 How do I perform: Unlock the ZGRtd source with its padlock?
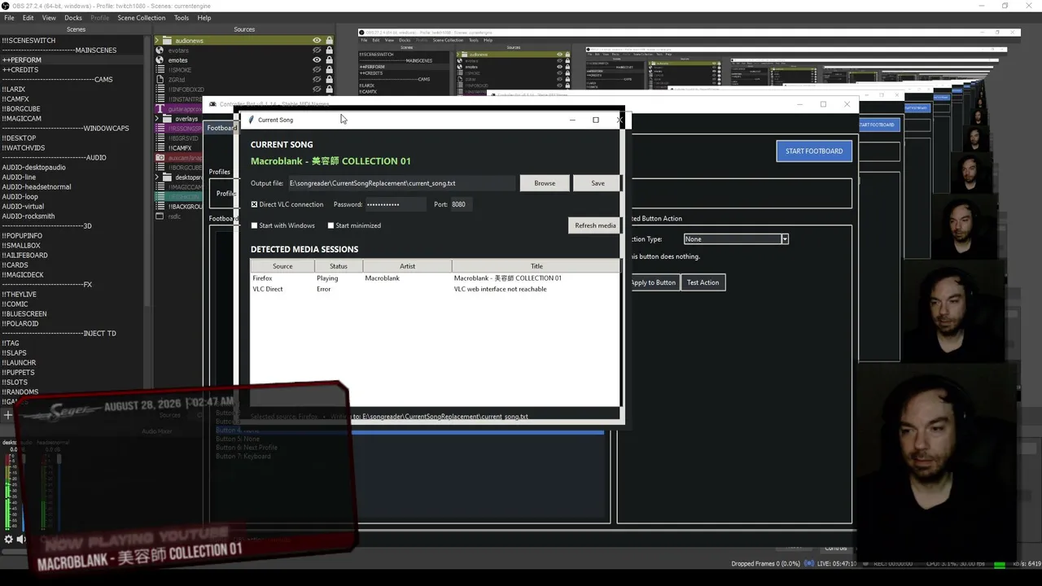[329, 80]
